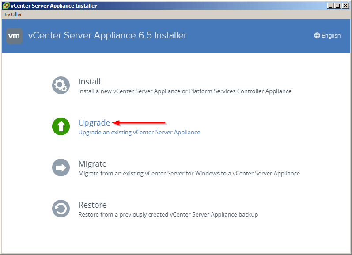Click the vCenter Server Appliance 6.5 Installer title
The height and width of the screenshot is (255, 352).
107,35
